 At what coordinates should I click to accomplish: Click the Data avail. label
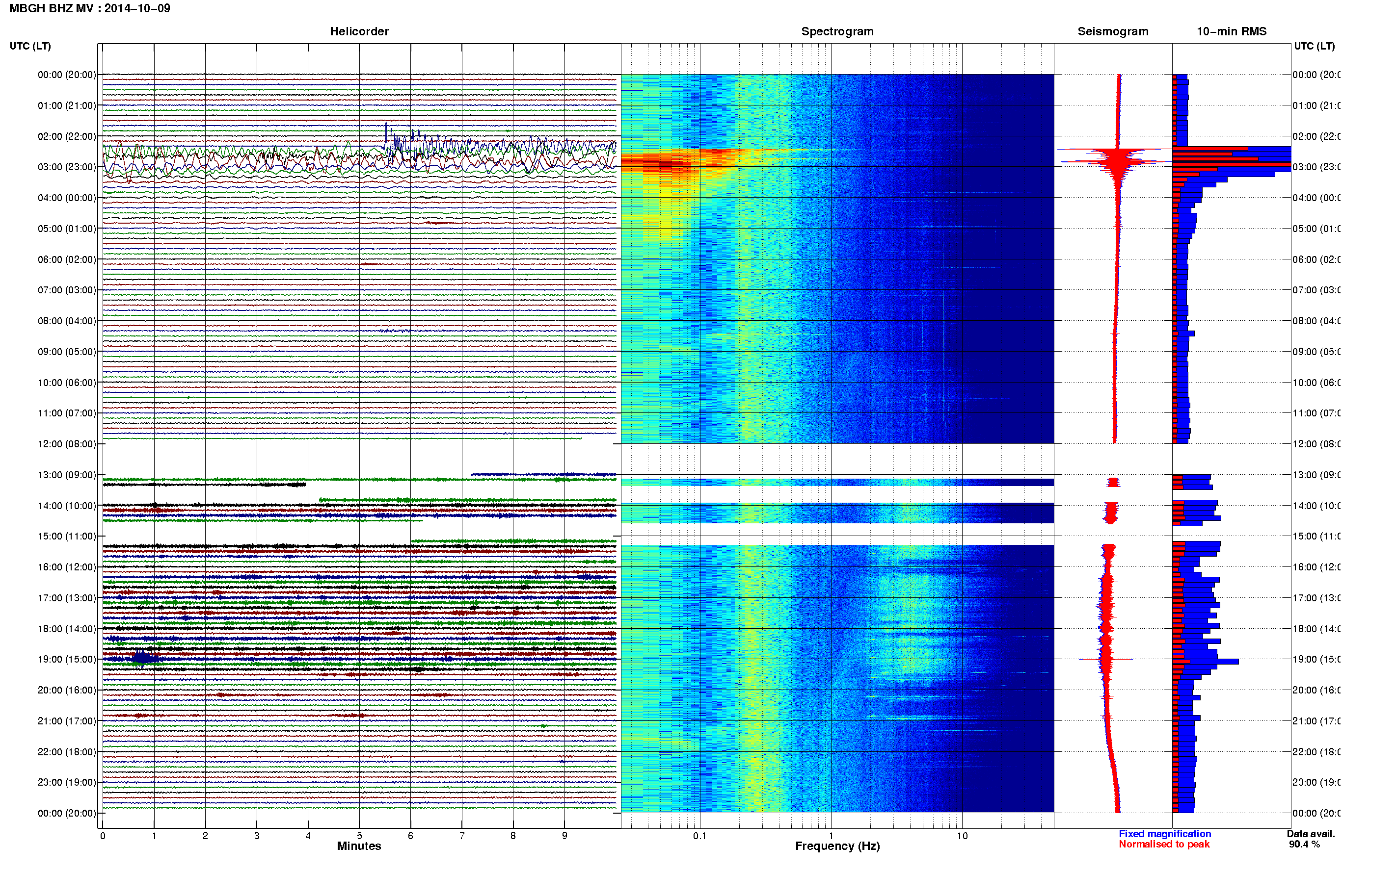click(1311, 834)
